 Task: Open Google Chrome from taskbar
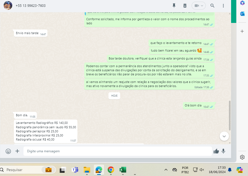pos(111,170)
